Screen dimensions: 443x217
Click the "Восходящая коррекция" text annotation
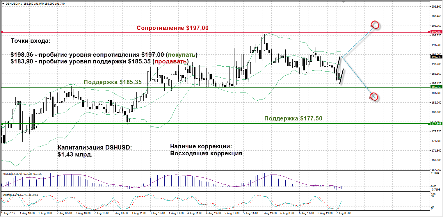click(x=206, y=153)
